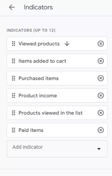Click the drag handle of Purchased items
The width and height of the screenshot is (112, 176).
coord(14,78)
